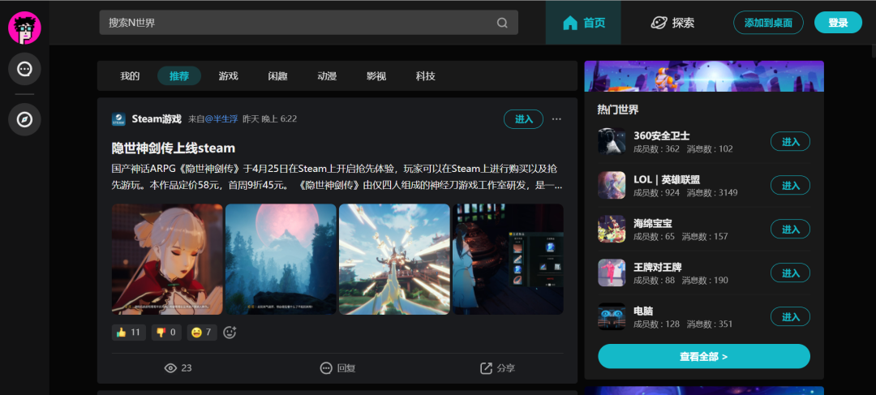876x395 pixels.
Task: Open the post's three-dot more menu
Action: (x=556, y=119)
